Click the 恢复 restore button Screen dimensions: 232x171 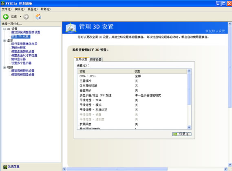coord(182,134)
